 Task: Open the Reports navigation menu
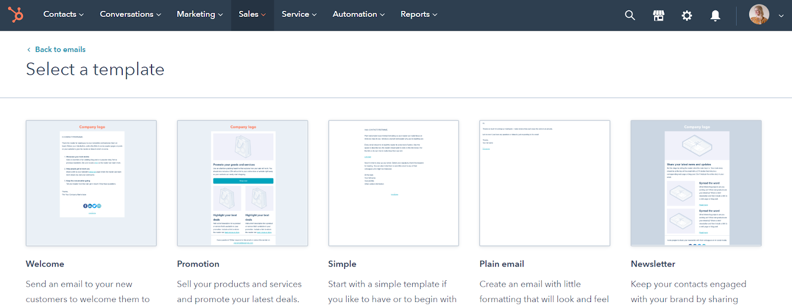click(x=419, y=14)
